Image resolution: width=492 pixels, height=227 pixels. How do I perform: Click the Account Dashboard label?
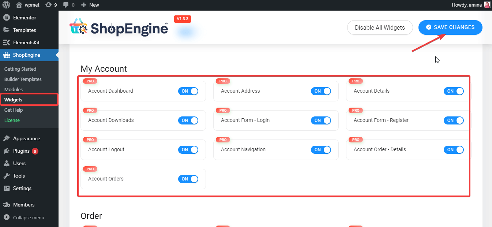click(110, 91)
